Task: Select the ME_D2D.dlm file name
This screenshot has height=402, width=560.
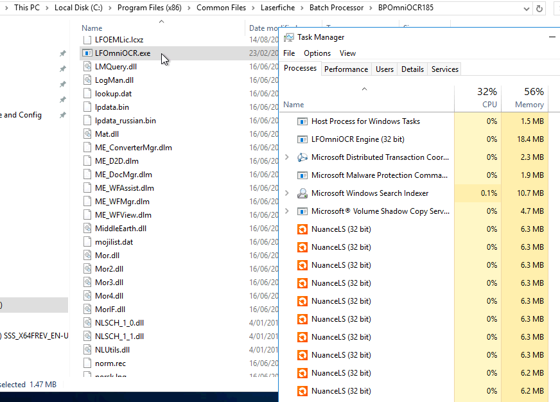Action: point(117,161)
